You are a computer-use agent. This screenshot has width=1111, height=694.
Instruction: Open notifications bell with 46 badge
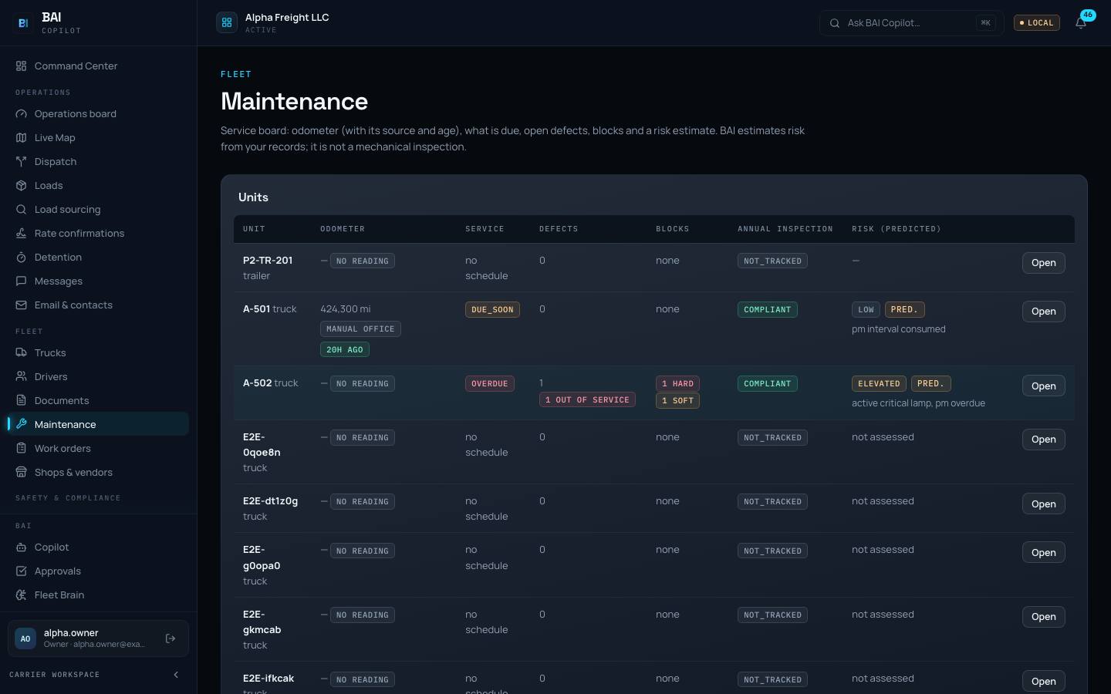[x=1081, y=22]
